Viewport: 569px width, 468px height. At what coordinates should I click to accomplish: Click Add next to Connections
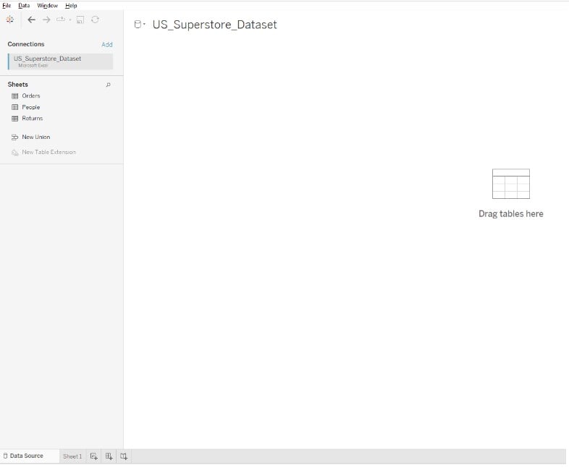pyautogui.click(x=106, y=45)
